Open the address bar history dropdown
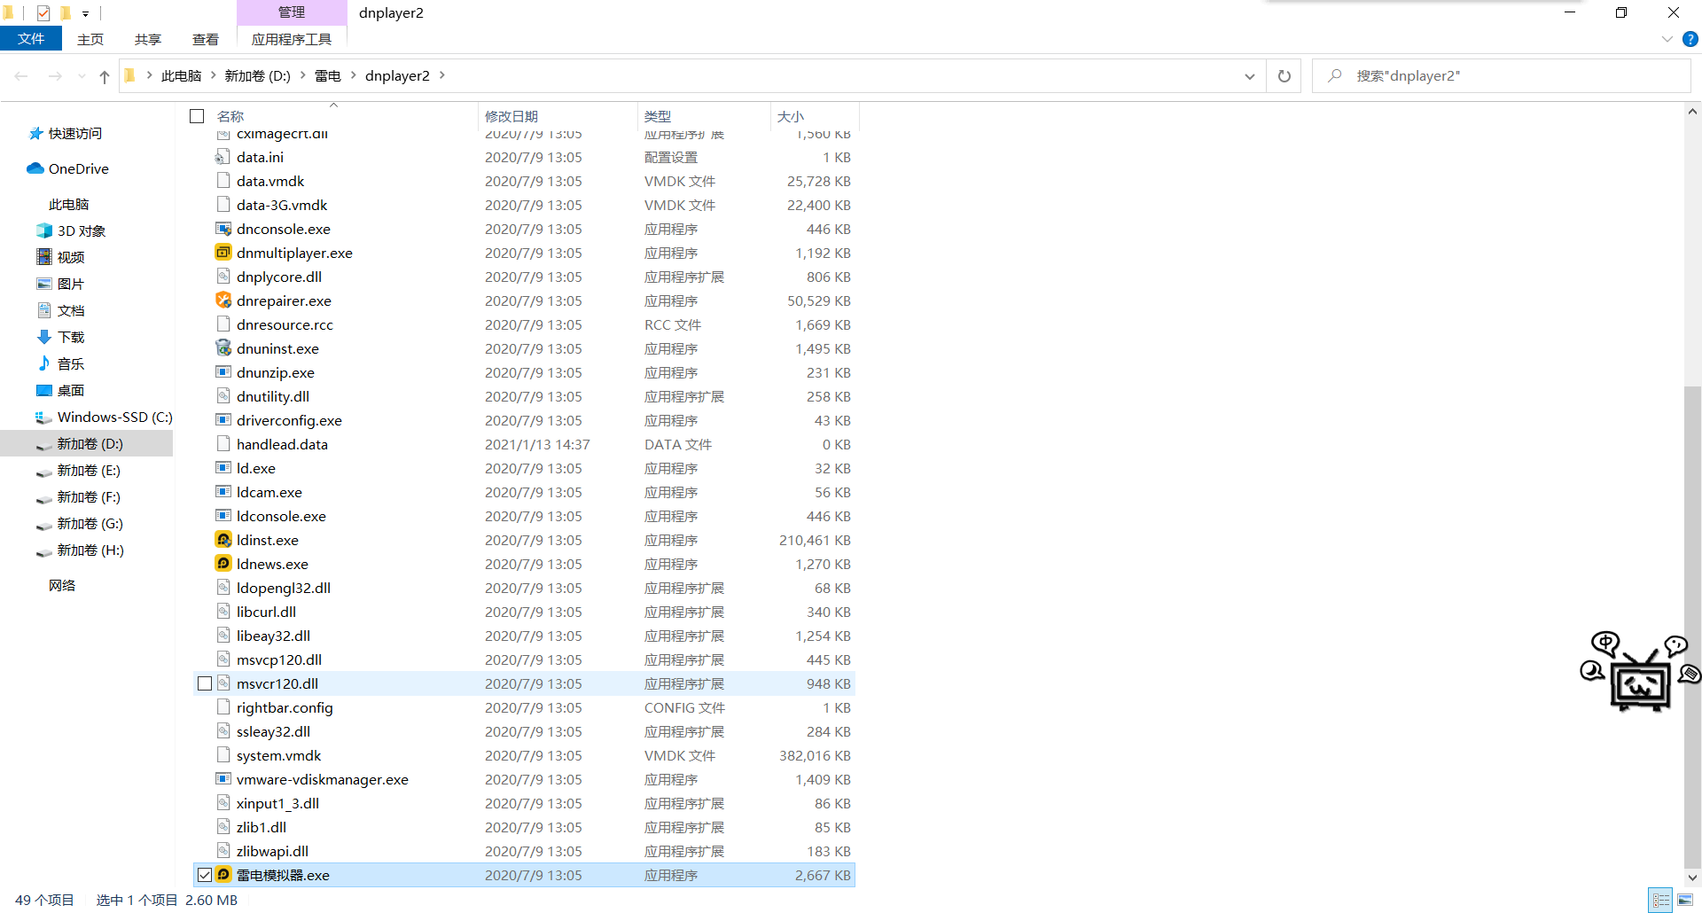 (x=1249, y=76)
